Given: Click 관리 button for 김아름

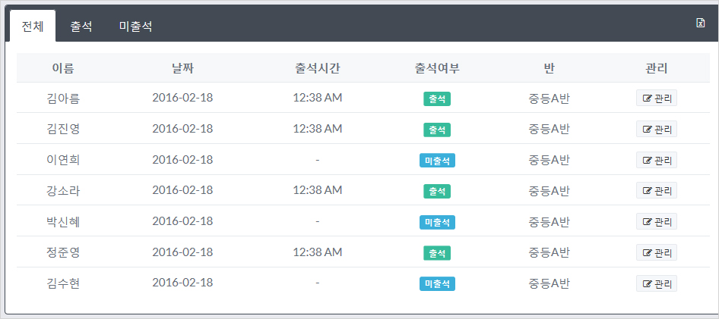Looking at the screenshot, I should (657, 99).
